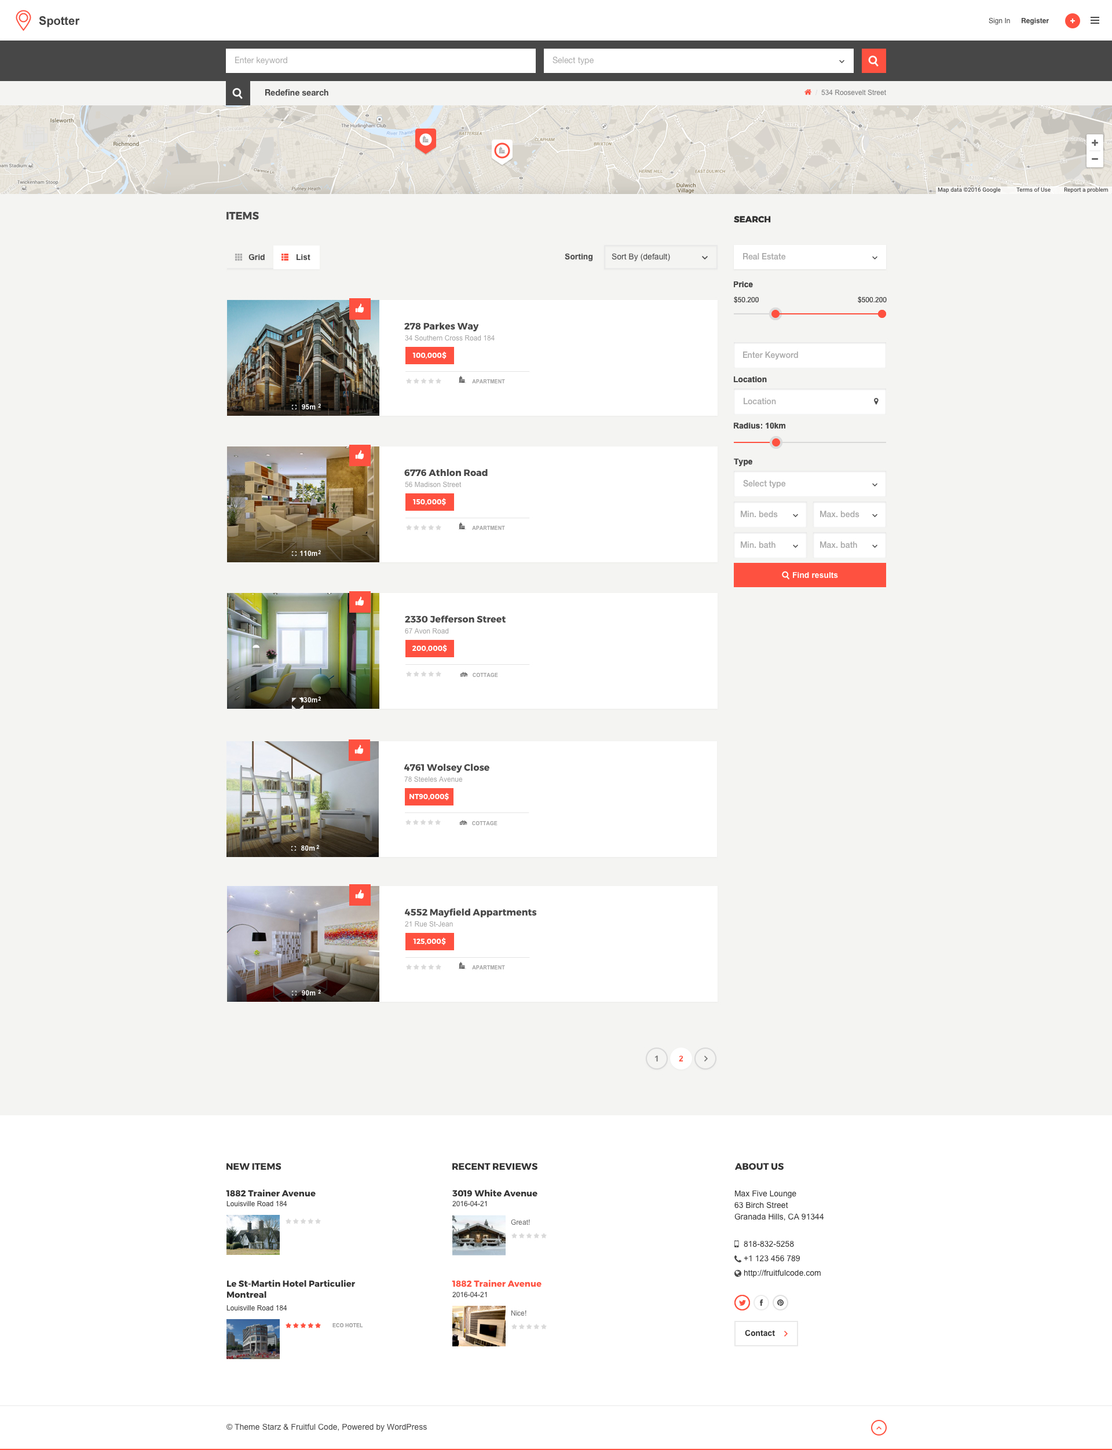
Task: Click the Contact button
Action: point(765,1333)
